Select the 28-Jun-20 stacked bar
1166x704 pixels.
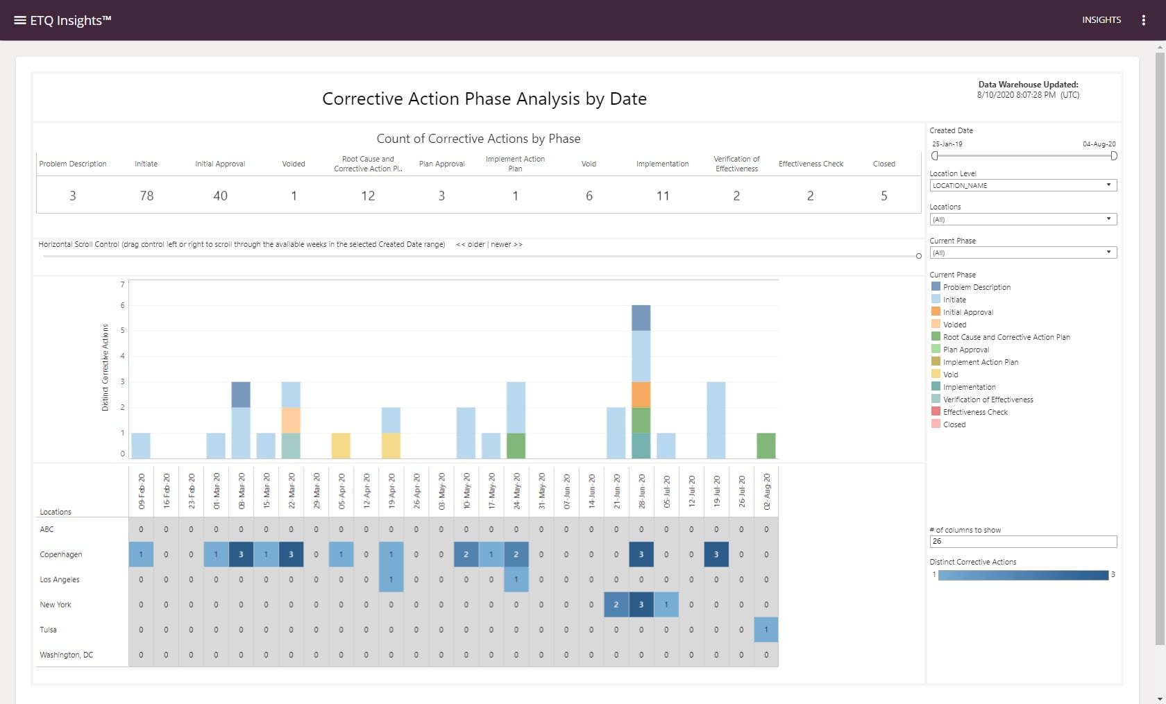point(641,381)
